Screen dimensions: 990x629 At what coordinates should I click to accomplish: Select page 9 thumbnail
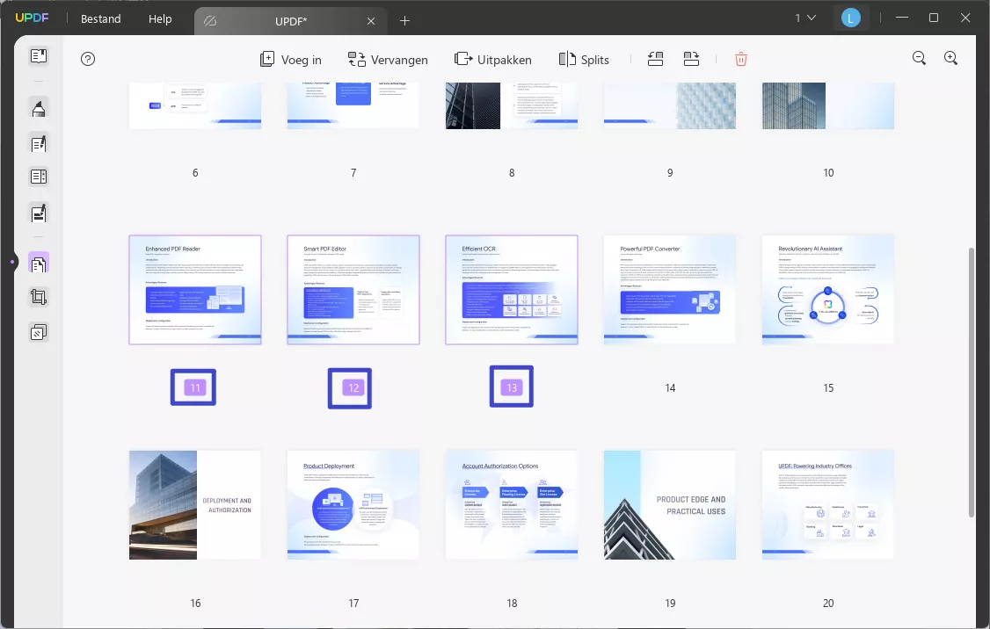click(x=670, y=106)
